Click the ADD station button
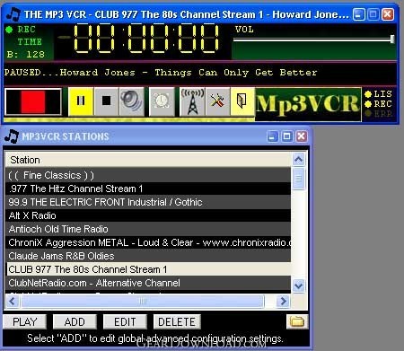The height and width of the screenshot is (351, 404). tap(75, 322)
